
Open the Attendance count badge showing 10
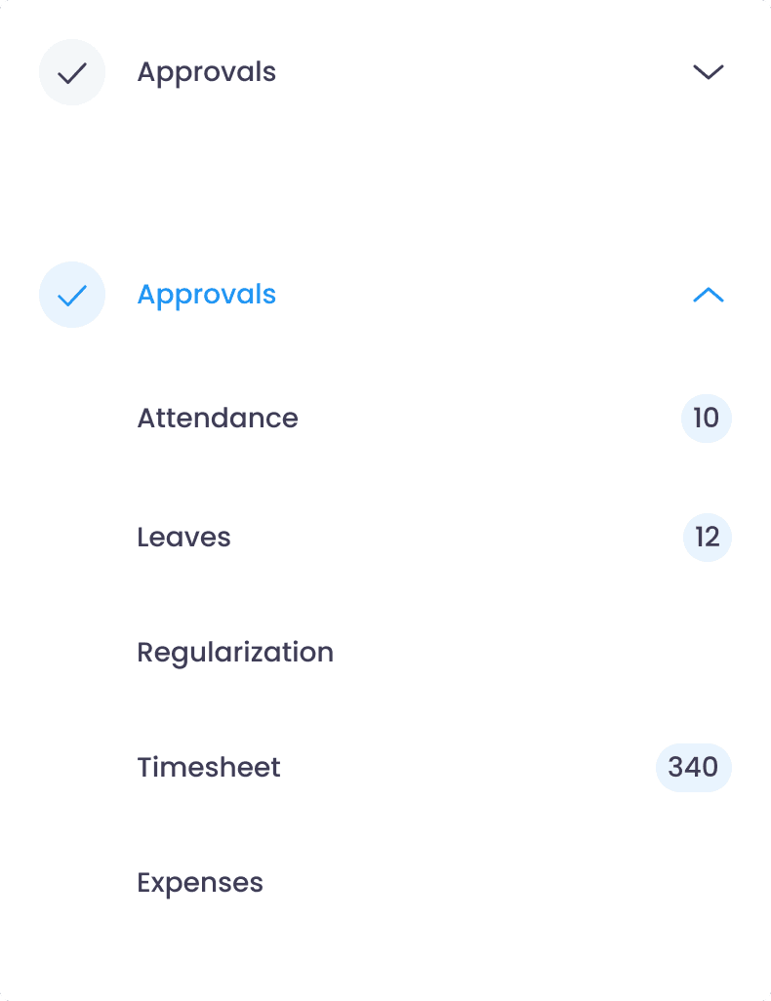pos(707,419)
